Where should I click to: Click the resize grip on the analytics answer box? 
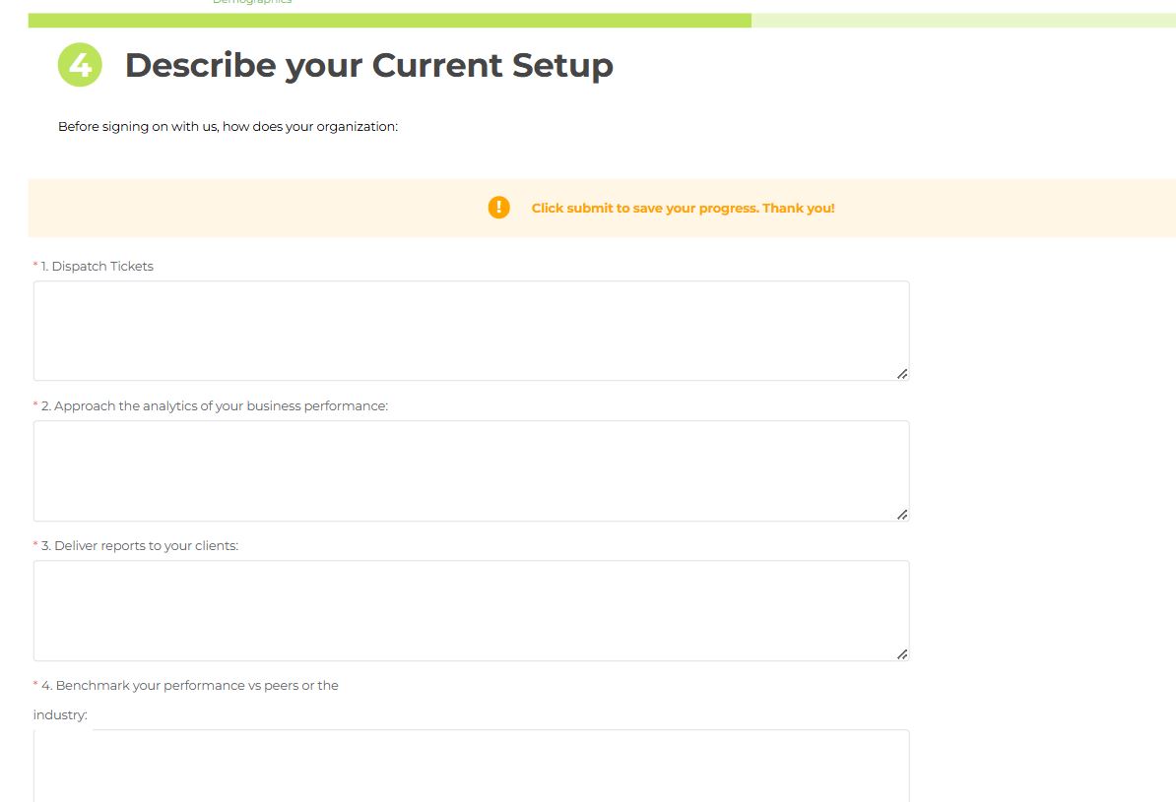coord(902,513)
